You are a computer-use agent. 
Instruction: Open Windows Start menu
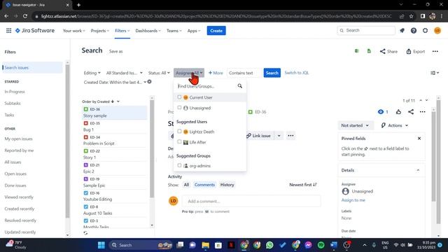101,245
